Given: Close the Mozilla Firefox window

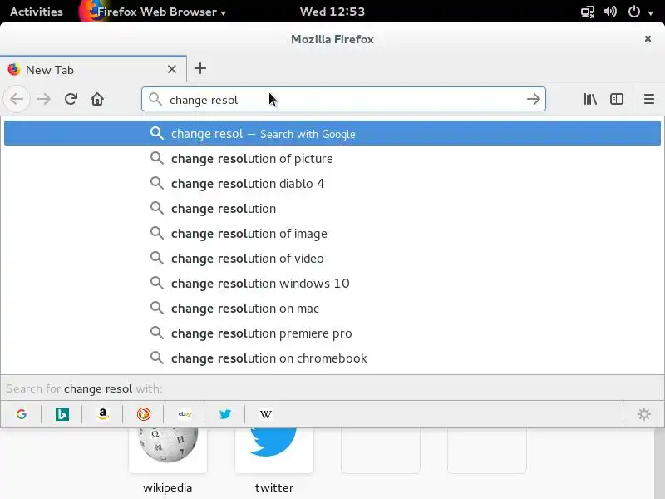Looking at the screenshot, I should point(648,38).
